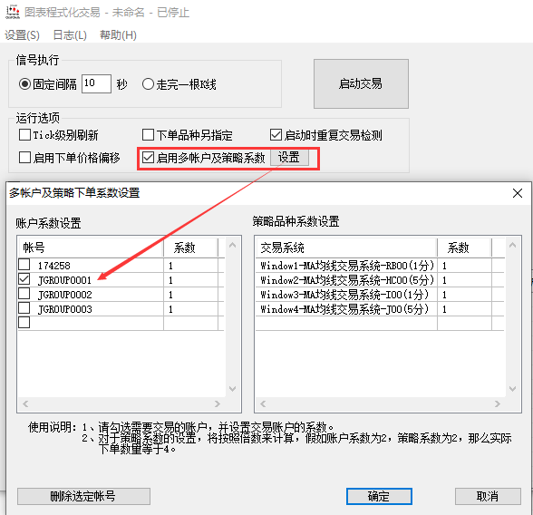Enable 启用下单价格偏移 checkbox
Viewport: 533px width, 515px height.
(24, 158)
